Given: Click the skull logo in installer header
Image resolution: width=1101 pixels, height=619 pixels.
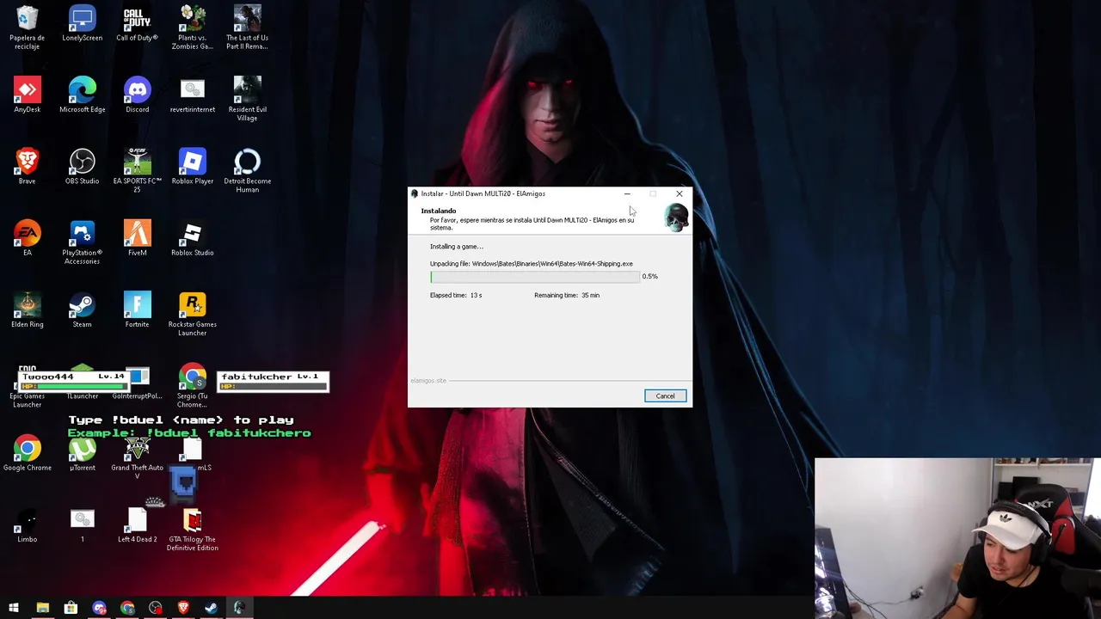Looking at the screenshot, I should [x=676, y=218].
